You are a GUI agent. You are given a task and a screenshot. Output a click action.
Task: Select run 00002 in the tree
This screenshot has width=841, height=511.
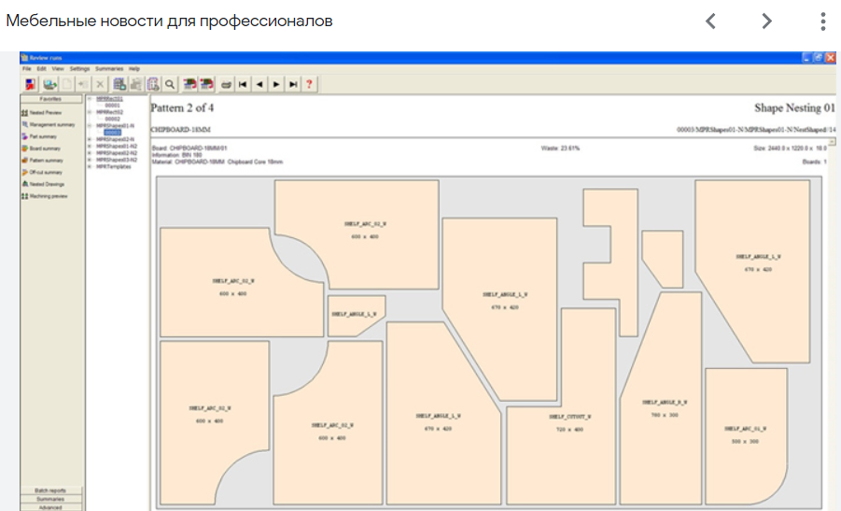(x=112, y=120)
